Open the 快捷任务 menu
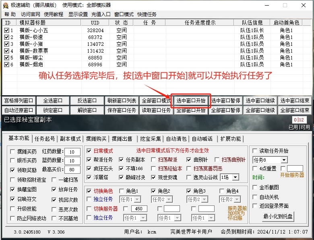314x240 pixels. [147, 14]
